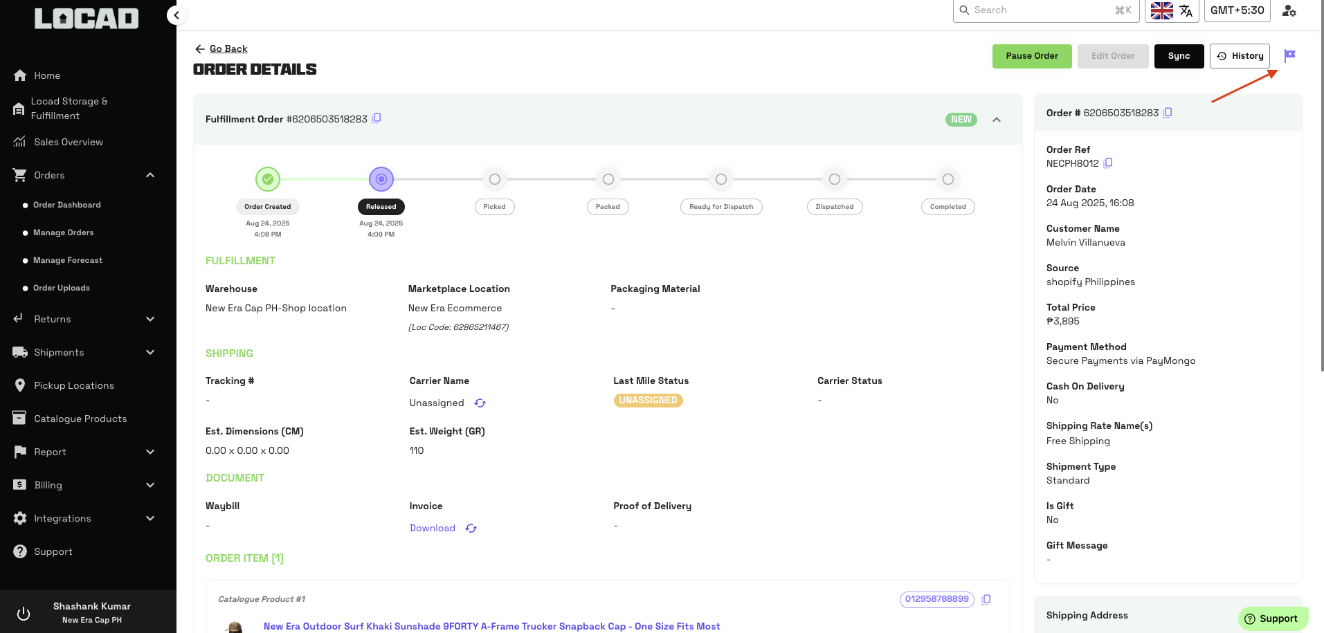Click the 012958788899 SKU tag
The height and width of the screenshot is (633, 1324).
(x=937, y=599)
